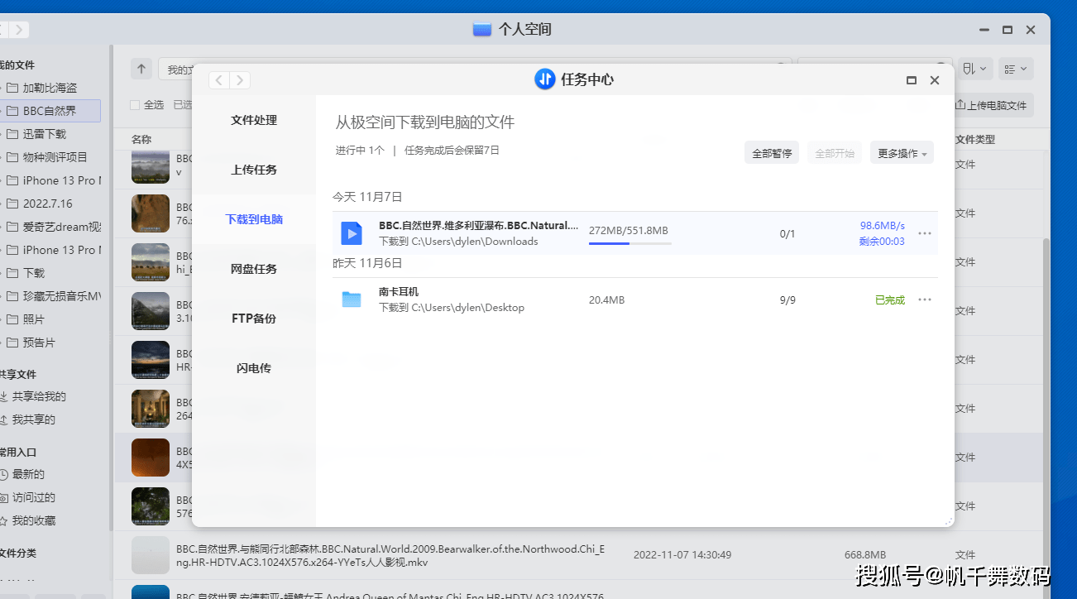Click the Bearwalker file thumbnail
This screenshot has width=1077, height=599.
(x=151, y=555)
